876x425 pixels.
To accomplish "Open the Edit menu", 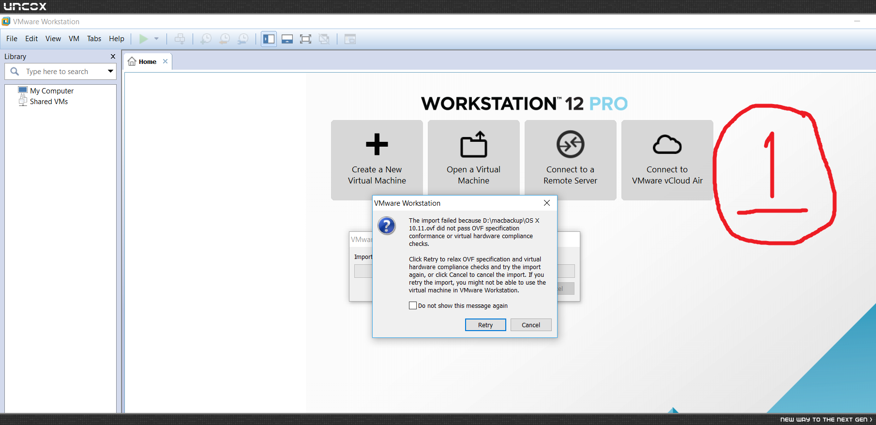I will [31, 39].
